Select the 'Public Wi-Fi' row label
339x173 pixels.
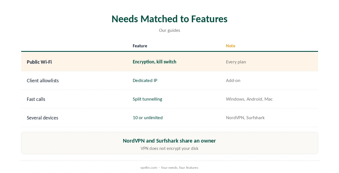[39, 62]
